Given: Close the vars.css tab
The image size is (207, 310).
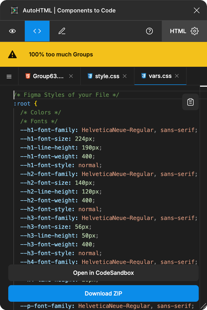Looking at the screenshot, I should pos(177,76).
